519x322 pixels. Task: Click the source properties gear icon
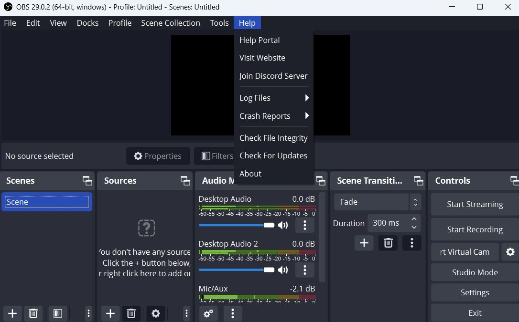click(156, 313)
